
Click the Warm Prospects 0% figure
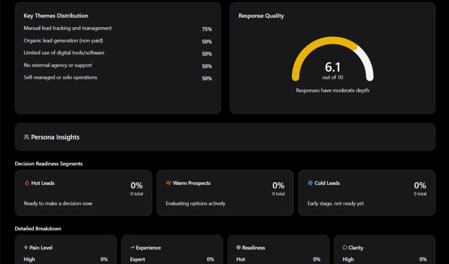(x=279, y=185)
